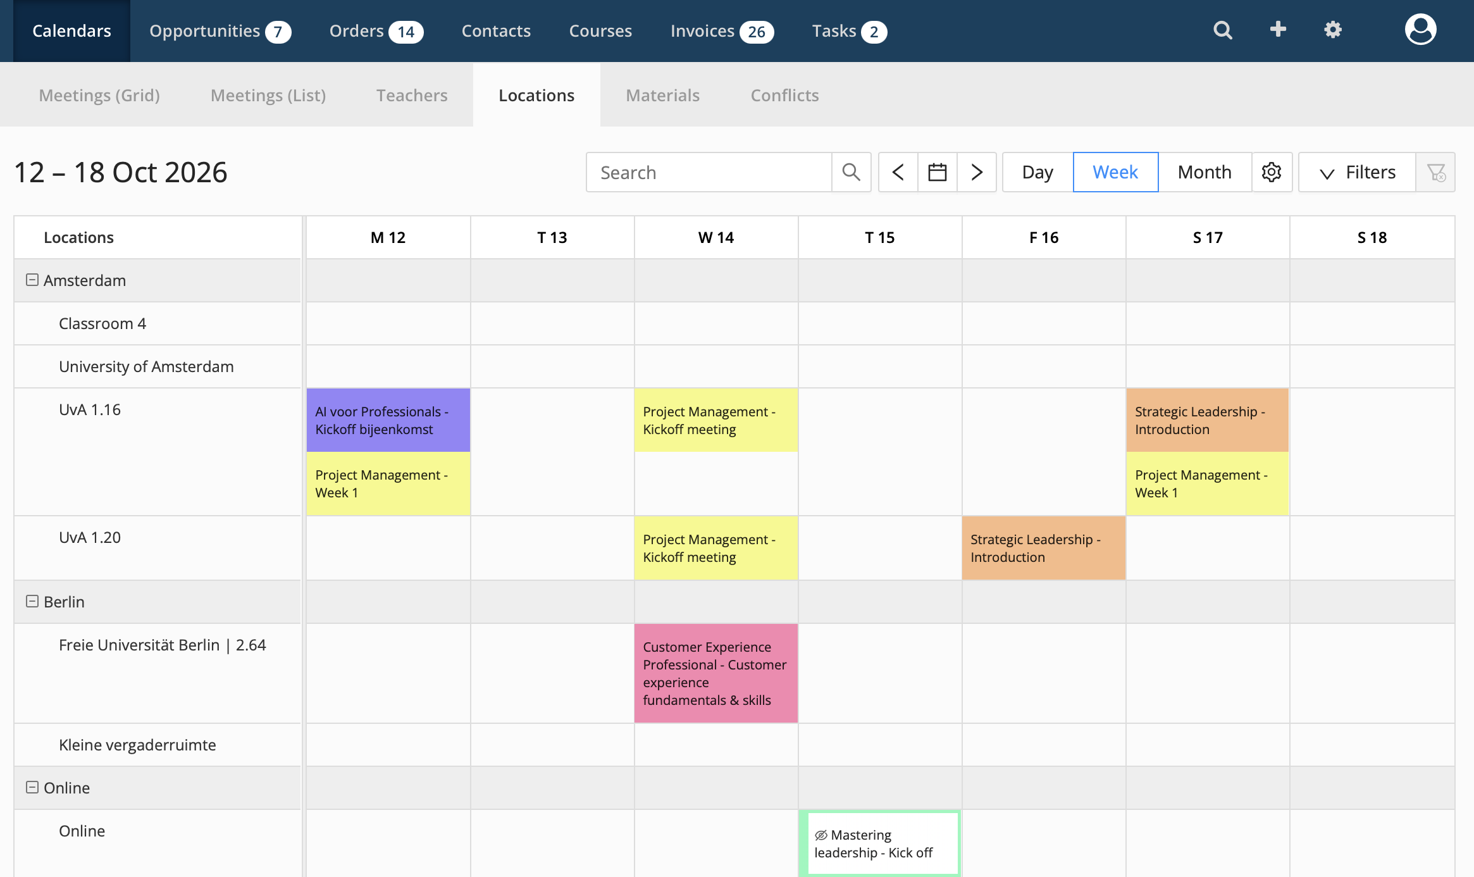The height and width of the screenshot is (877, 1474).
Task: Open Customer Experience Professional event on Wednesday
Action: (x=716, y=673)
